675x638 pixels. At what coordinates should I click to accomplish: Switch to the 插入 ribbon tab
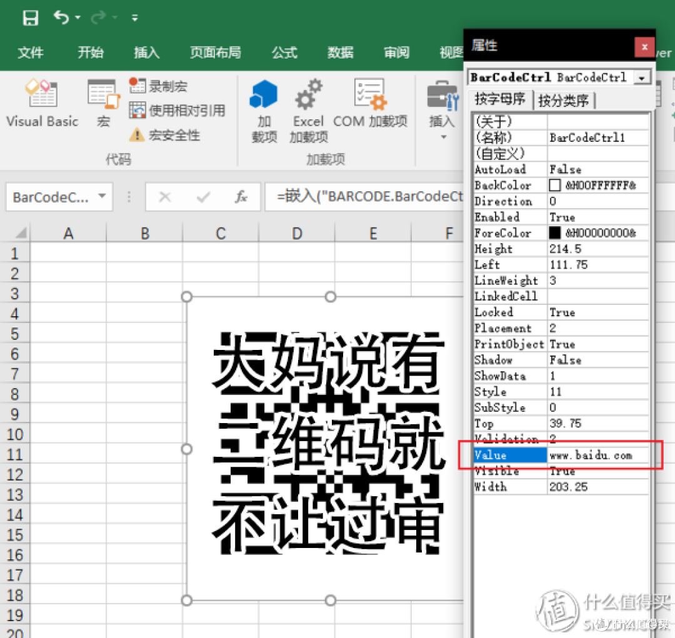[147, 52]
